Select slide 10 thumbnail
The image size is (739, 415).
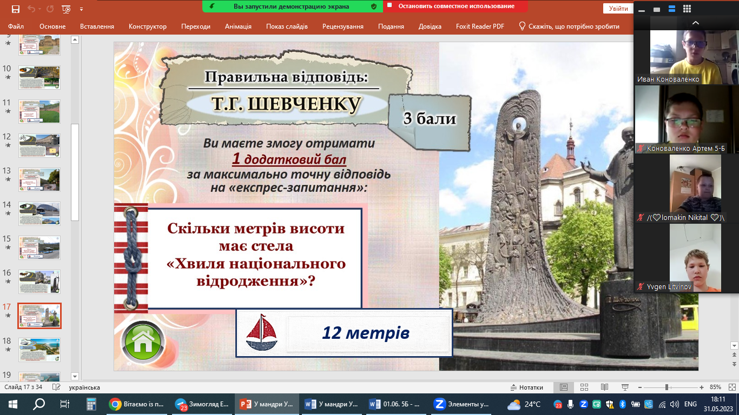[39, 77]
